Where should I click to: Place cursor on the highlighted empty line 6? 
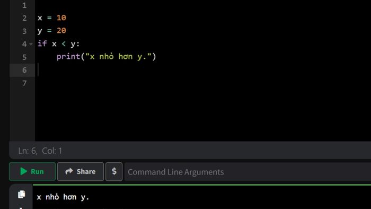coord(203,70)
